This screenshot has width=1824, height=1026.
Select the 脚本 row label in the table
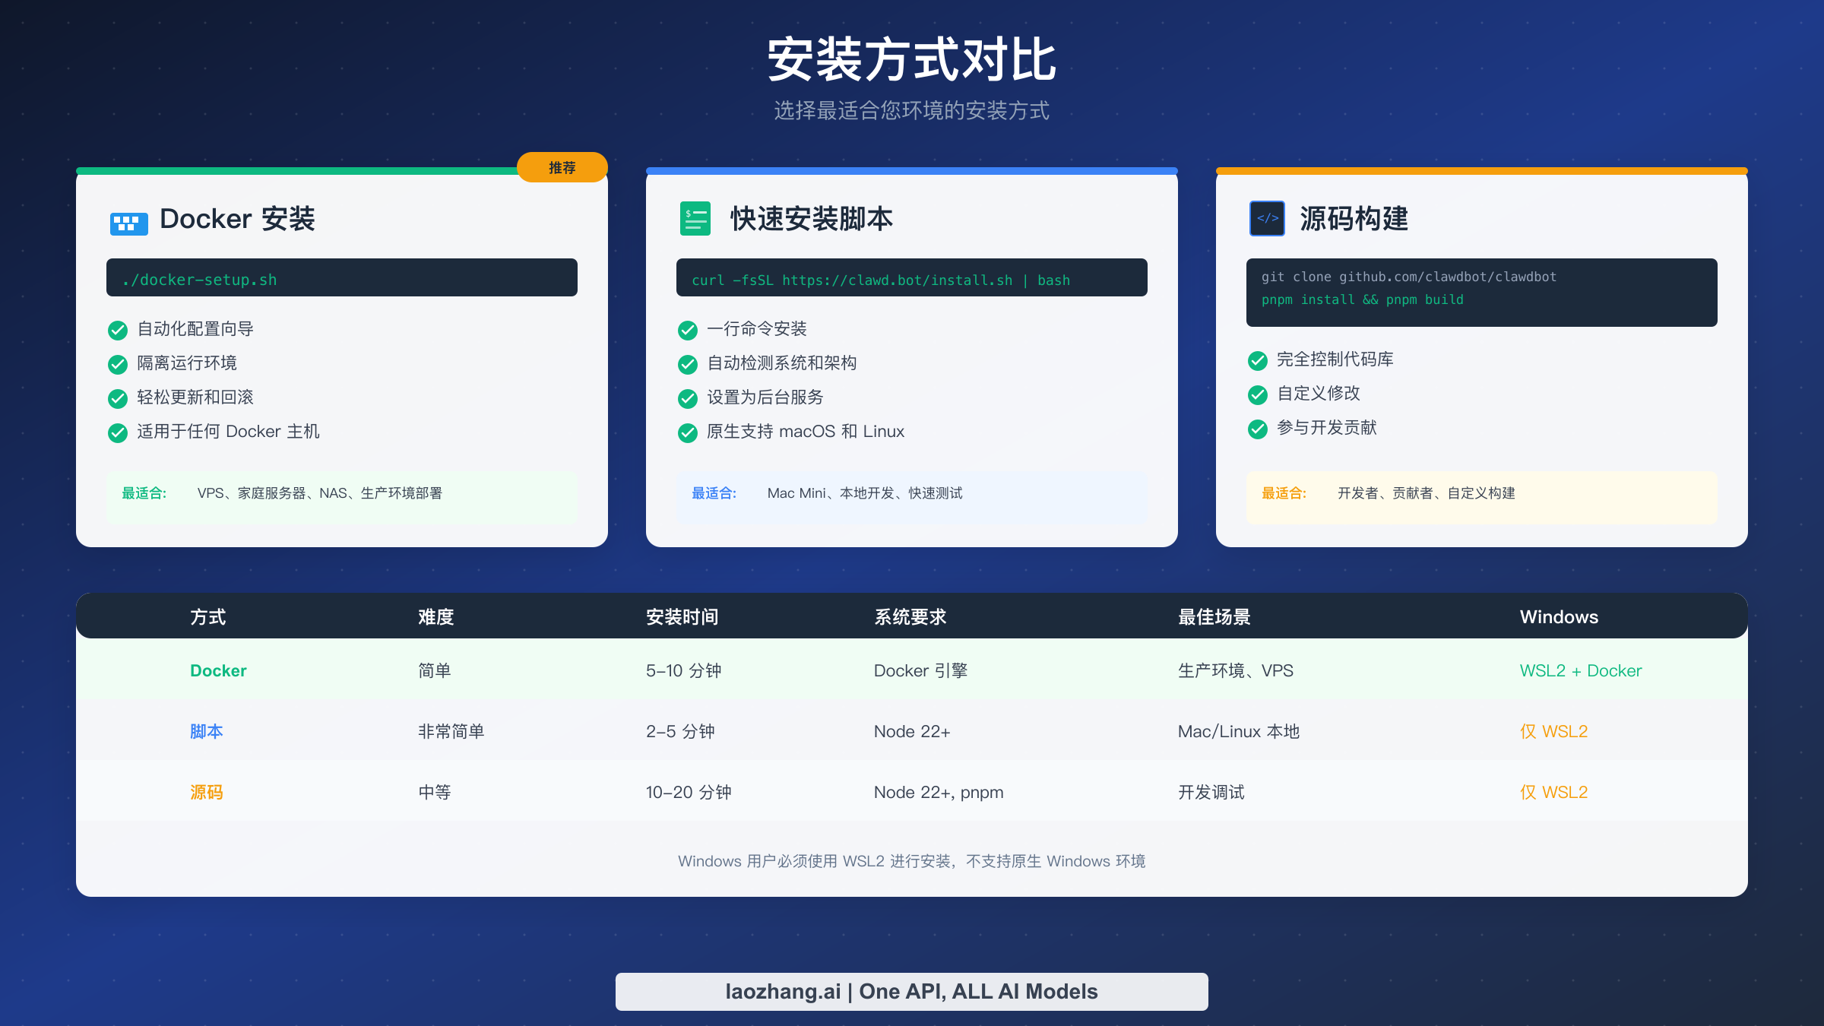click(206, 730)
